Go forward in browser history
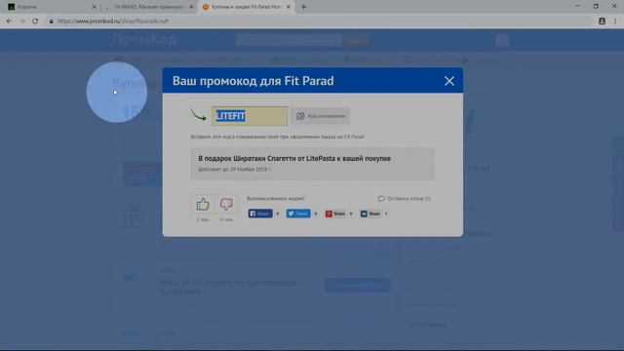 tap(21, 21)
